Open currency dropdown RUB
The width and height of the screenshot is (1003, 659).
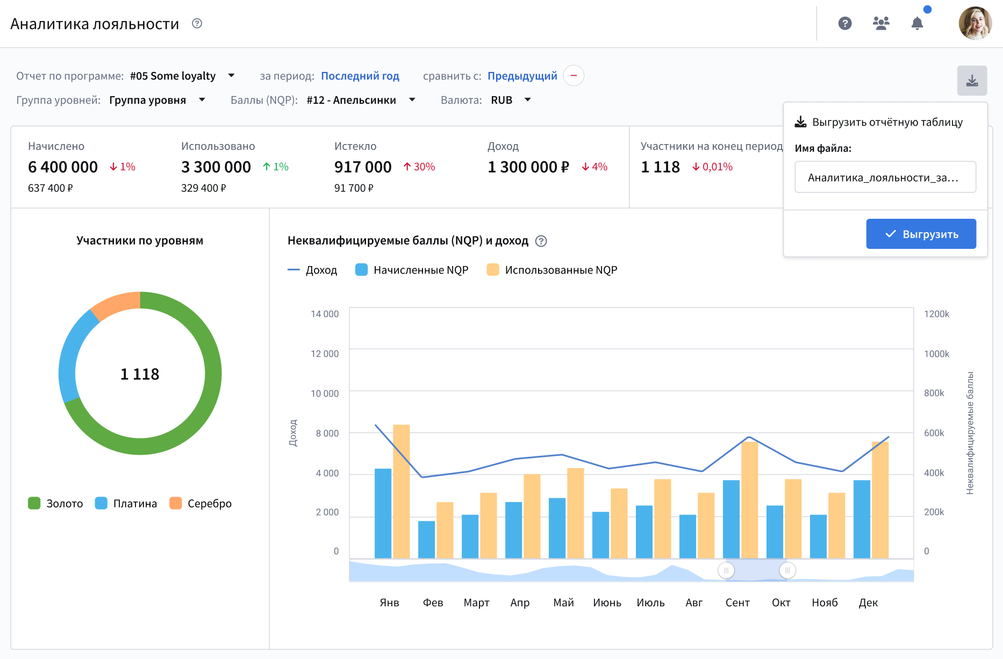pos(511,100)
